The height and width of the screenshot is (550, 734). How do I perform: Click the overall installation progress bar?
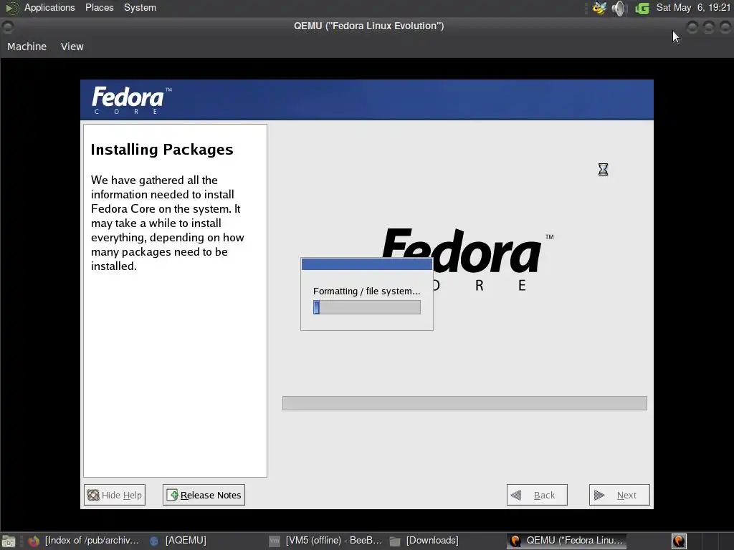tap(464, 403)
